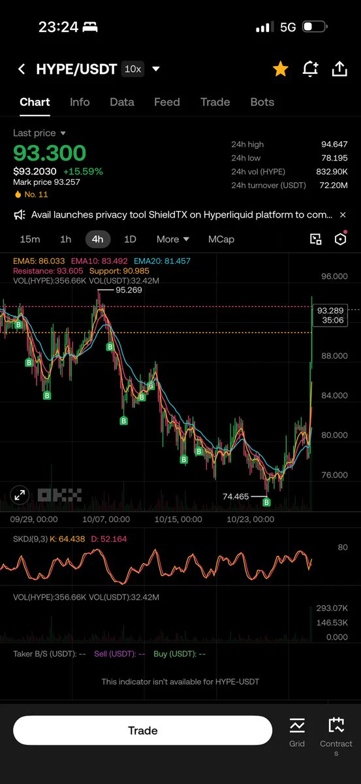Open chart drawing tools icon
This screenshot has width=361, height=784.
point(316,239)
